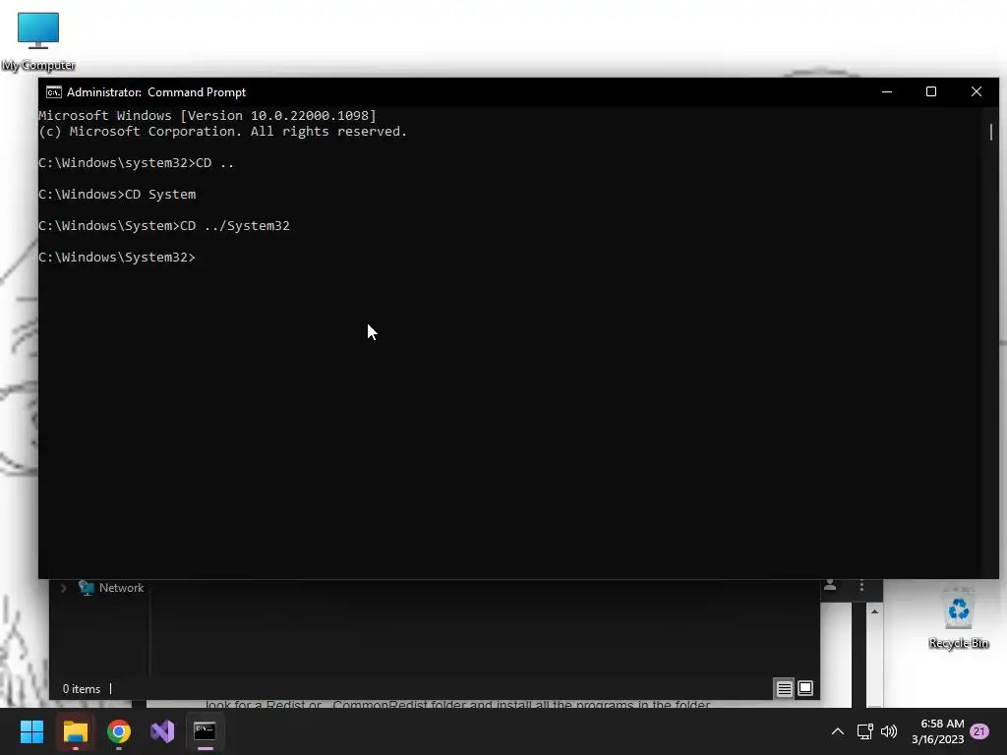
Task: Expand the Network tree node in File Explorer
Action: pyautogui.click(x=63, y=588)
